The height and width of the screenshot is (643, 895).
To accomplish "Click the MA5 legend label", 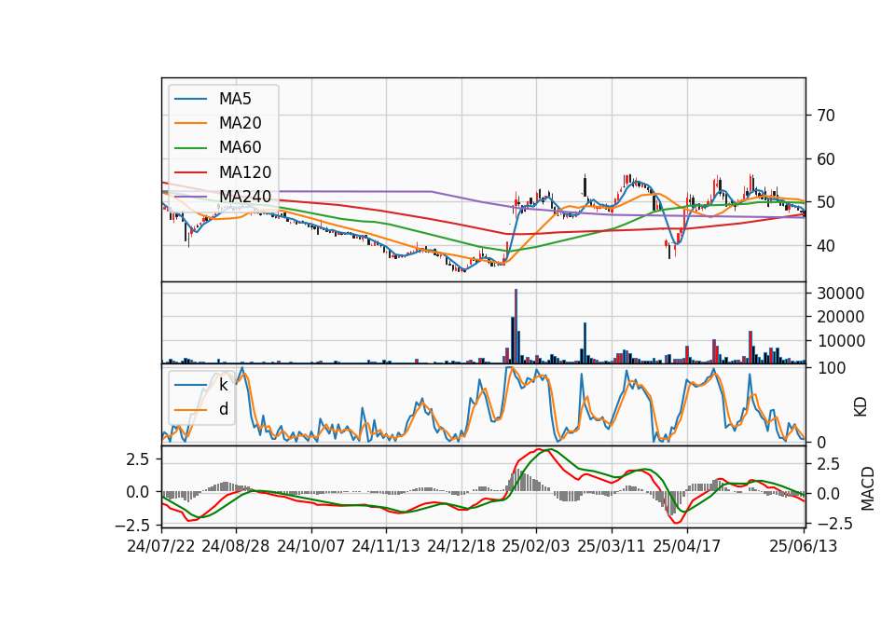I will (235, 99).
